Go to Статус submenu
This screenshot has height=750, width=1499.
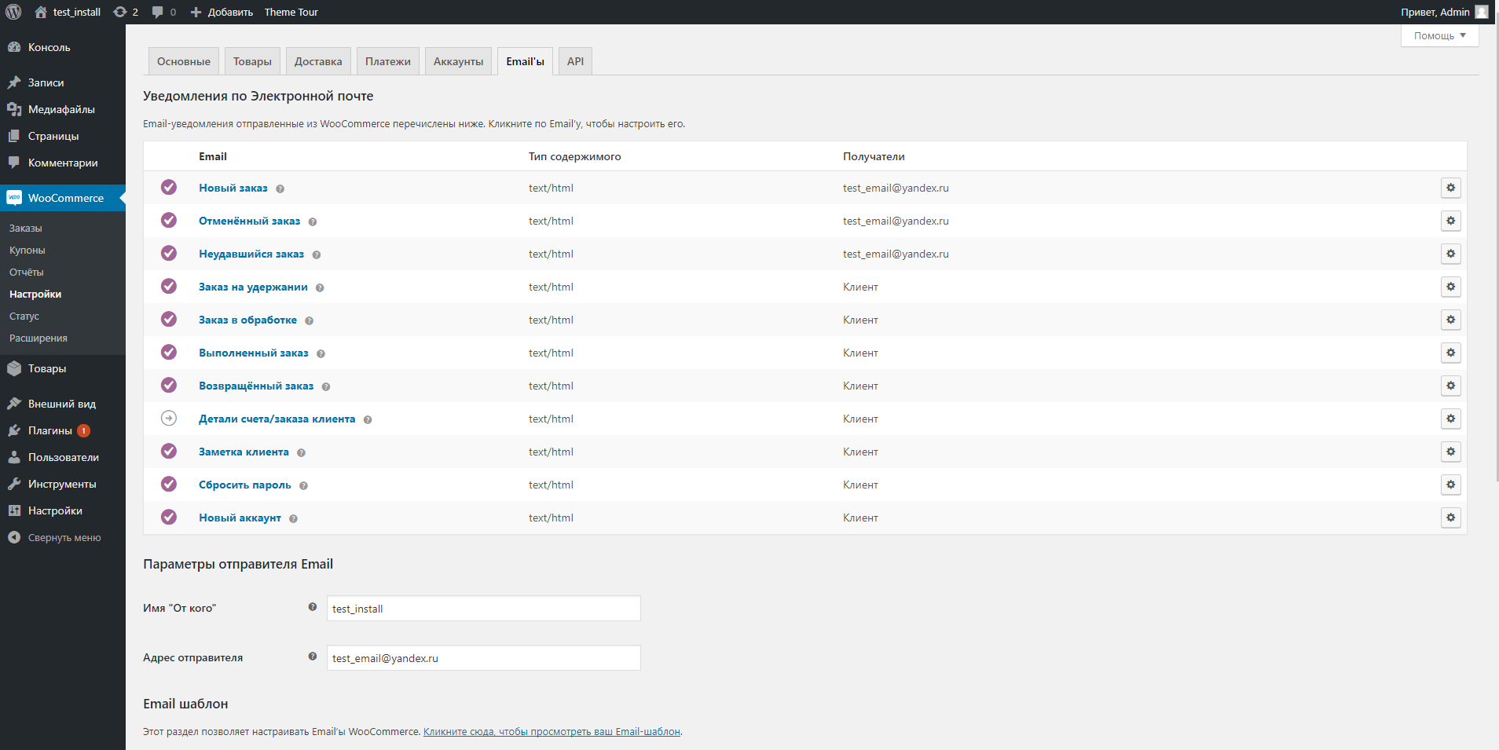pos(24,316)
